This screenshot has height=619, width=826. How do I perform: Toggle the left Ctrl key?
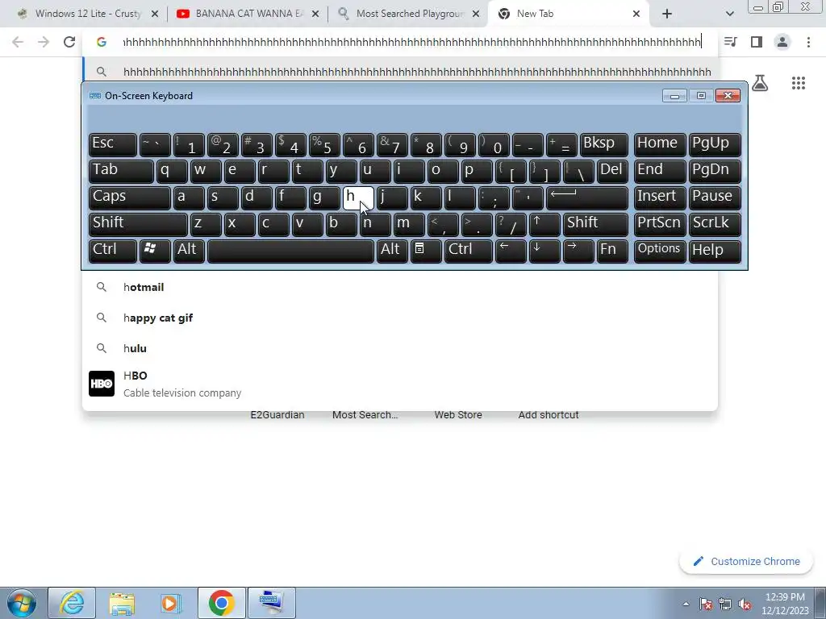(x=113, y=250)
